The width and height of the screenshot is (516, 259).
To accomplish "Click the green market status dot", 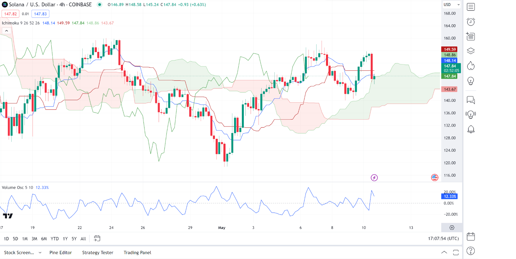I will coord(100,5).
